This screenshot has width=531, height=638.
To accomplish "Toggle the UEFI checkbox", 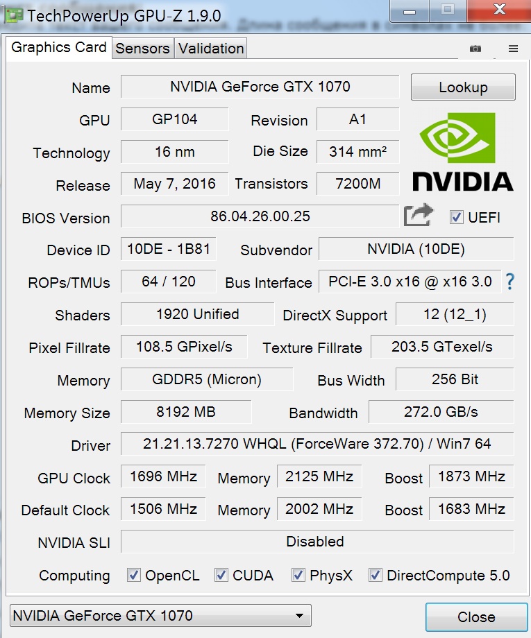I will (456, 217).
